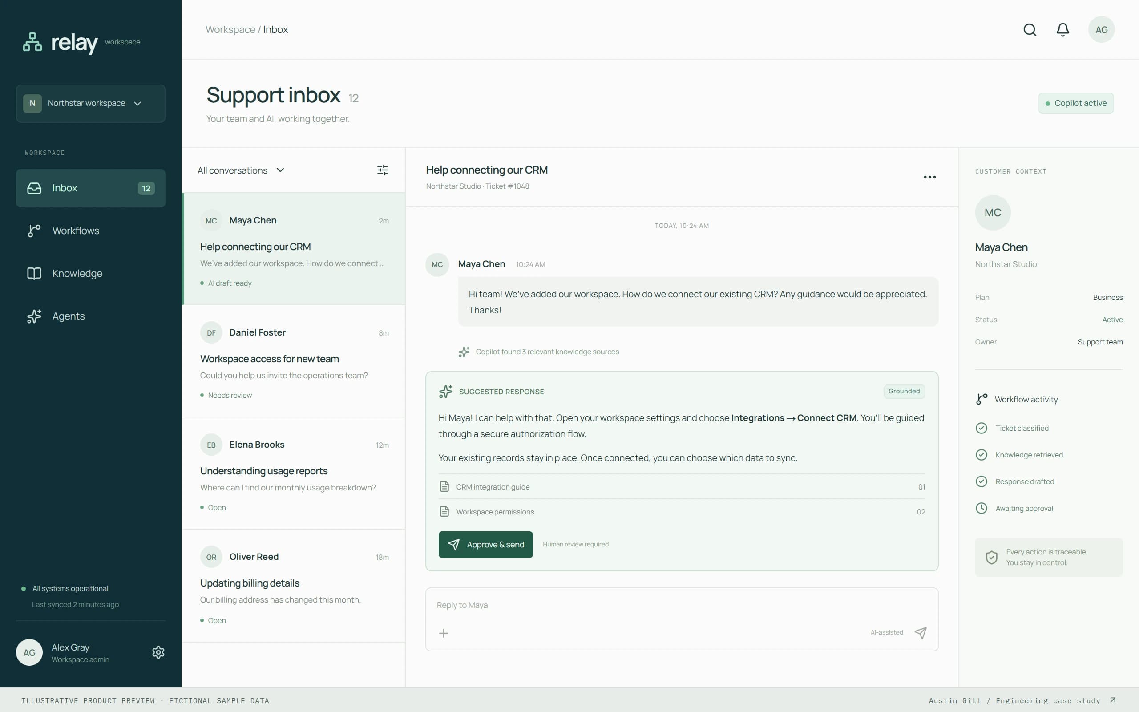
Task: Click 'Northstar Studio · Ticket #1048' subtitle
Action: [x=477, y=186]
